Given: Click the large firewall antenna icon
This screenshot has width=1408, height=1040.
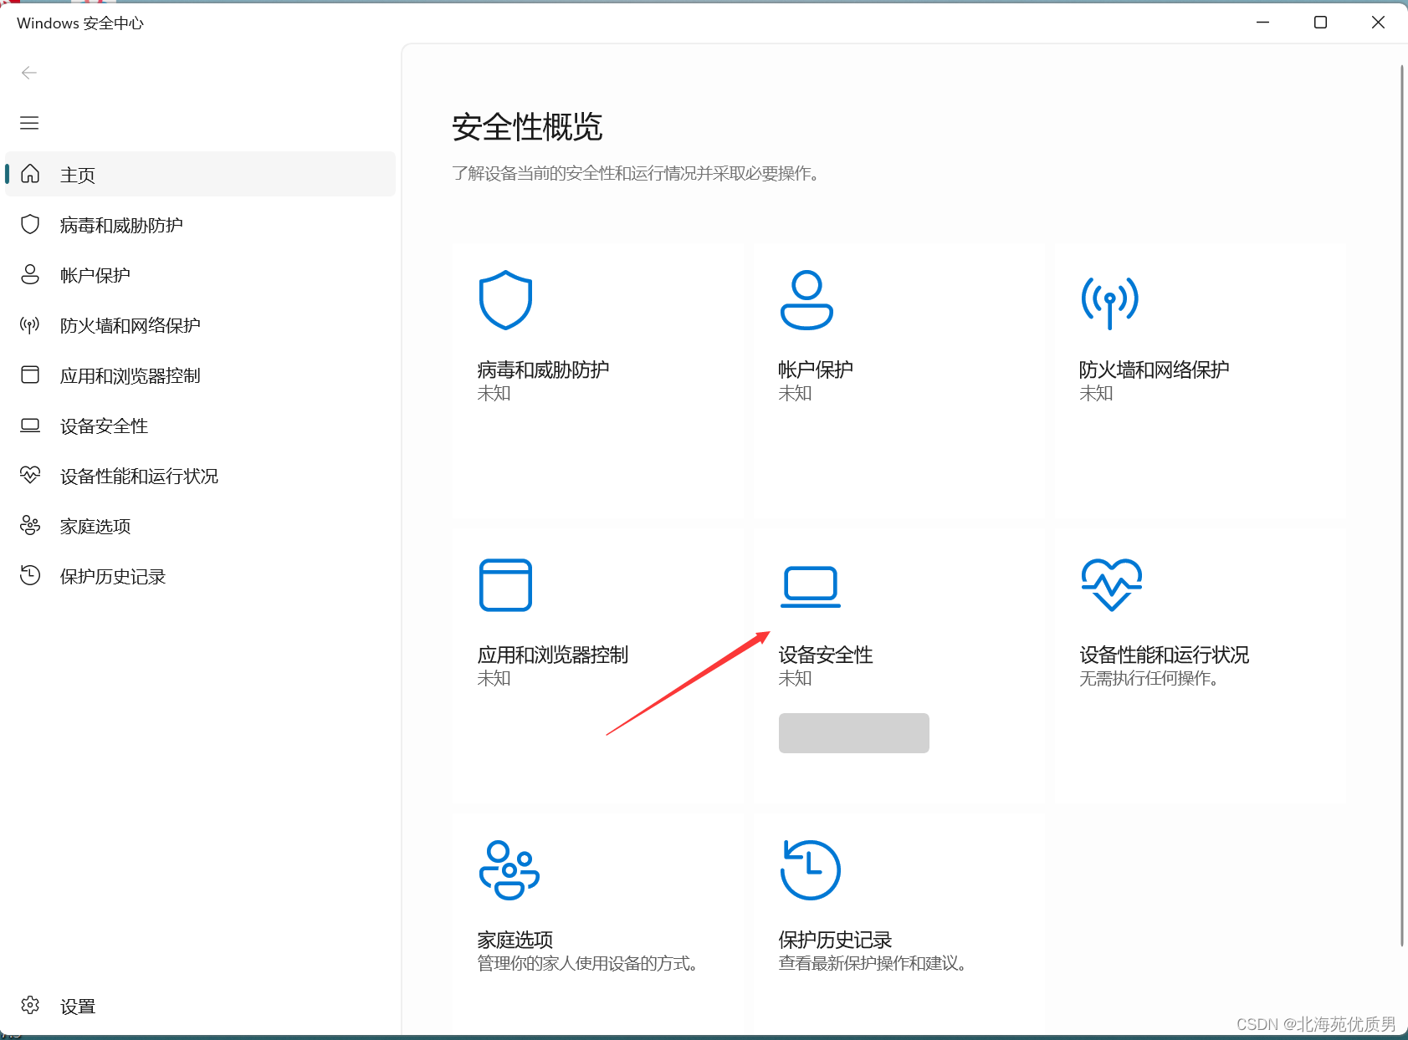Looking at the screenshot, I should (1109, 303).
